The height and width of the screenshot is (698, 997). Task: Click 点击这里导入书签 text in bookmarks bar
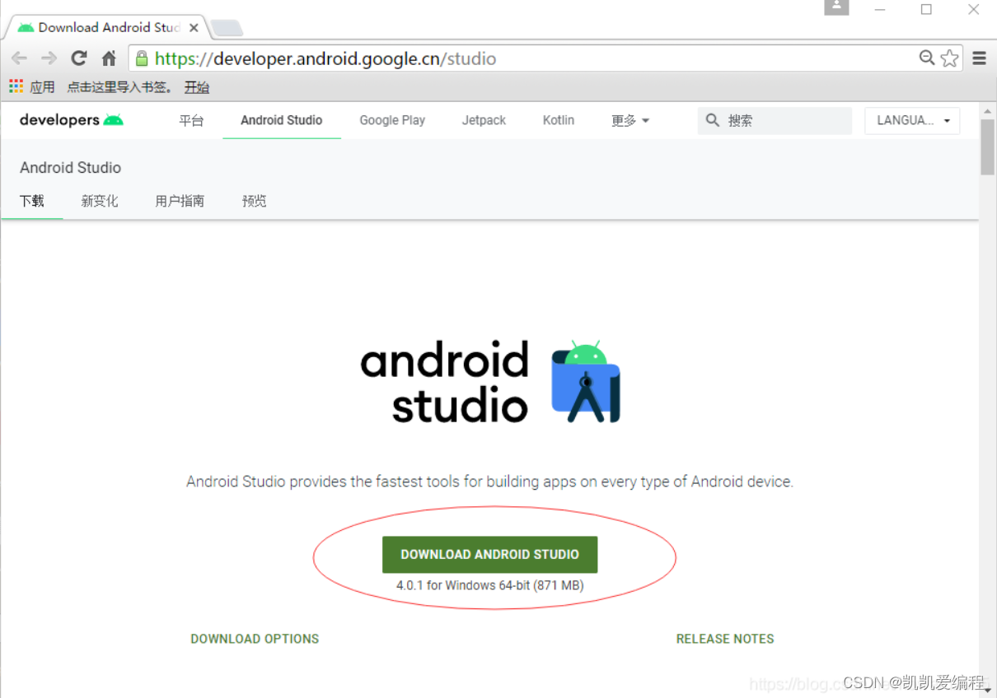[119, 86]
